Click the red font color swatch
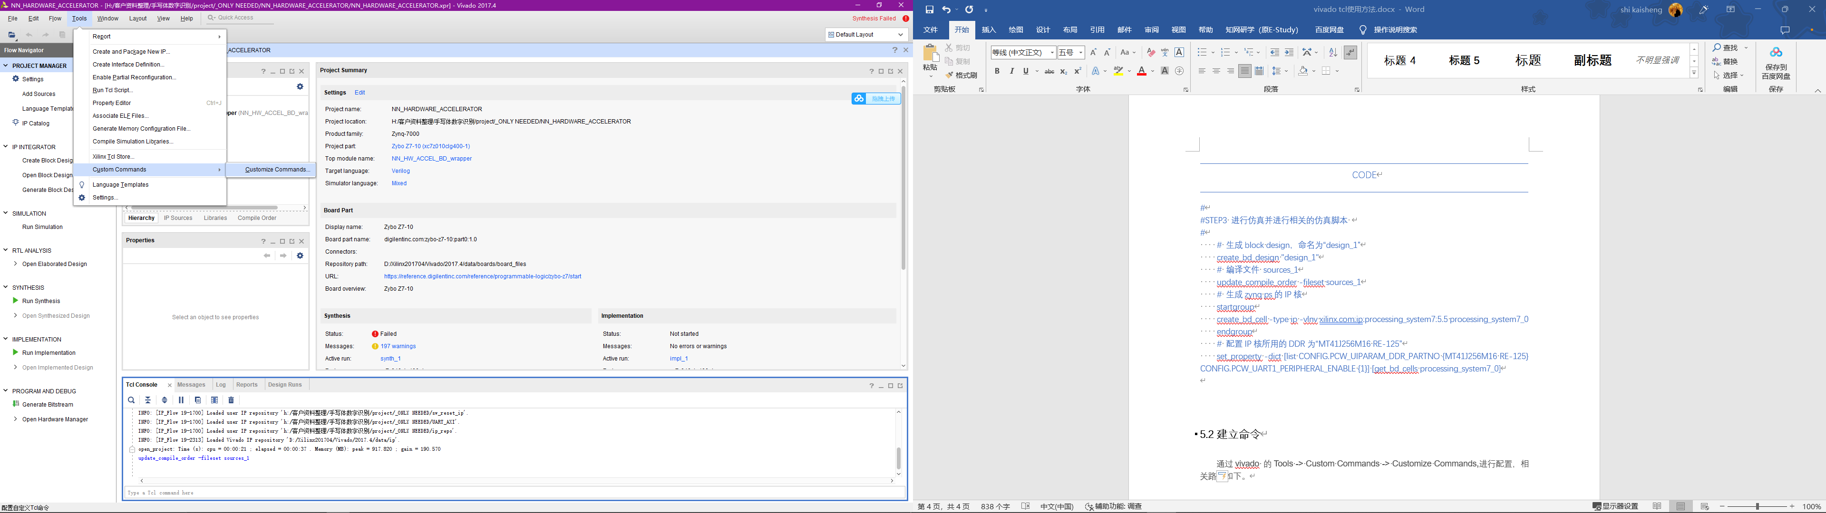 1141,72
